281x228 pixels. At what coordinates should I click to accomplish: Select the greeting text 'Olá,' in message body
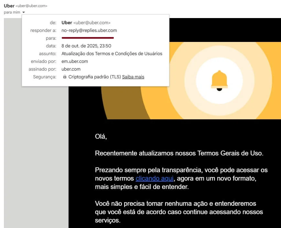[101, 136]
